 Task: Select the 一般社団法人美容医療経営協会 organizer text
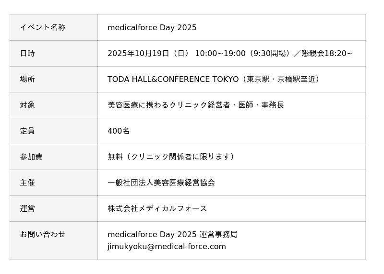(x=161, y=183)
